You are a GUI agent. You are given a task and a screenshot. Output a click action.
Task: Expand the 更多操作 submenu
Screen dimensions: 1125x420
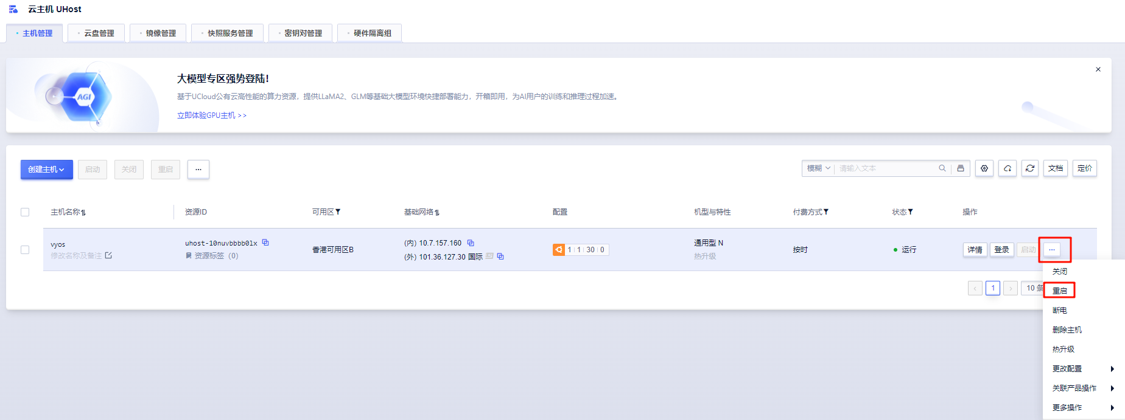pos(1084,408)
